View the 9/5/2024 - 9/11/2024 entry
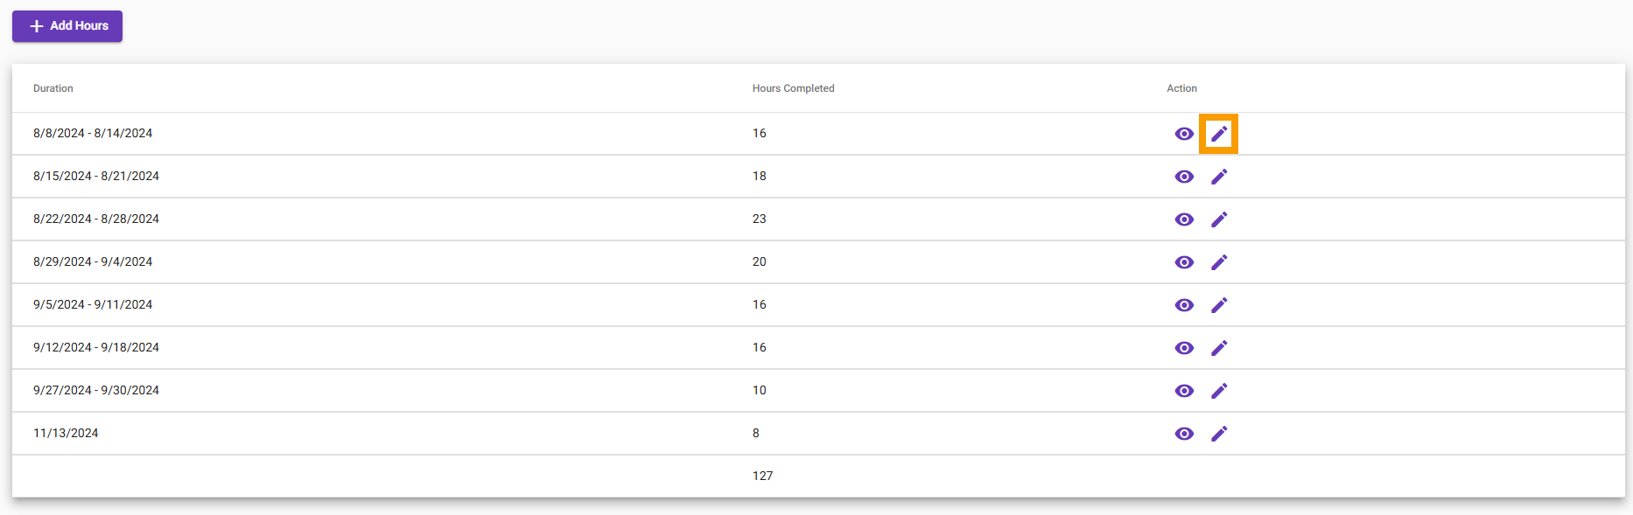 coord(1184,305)
